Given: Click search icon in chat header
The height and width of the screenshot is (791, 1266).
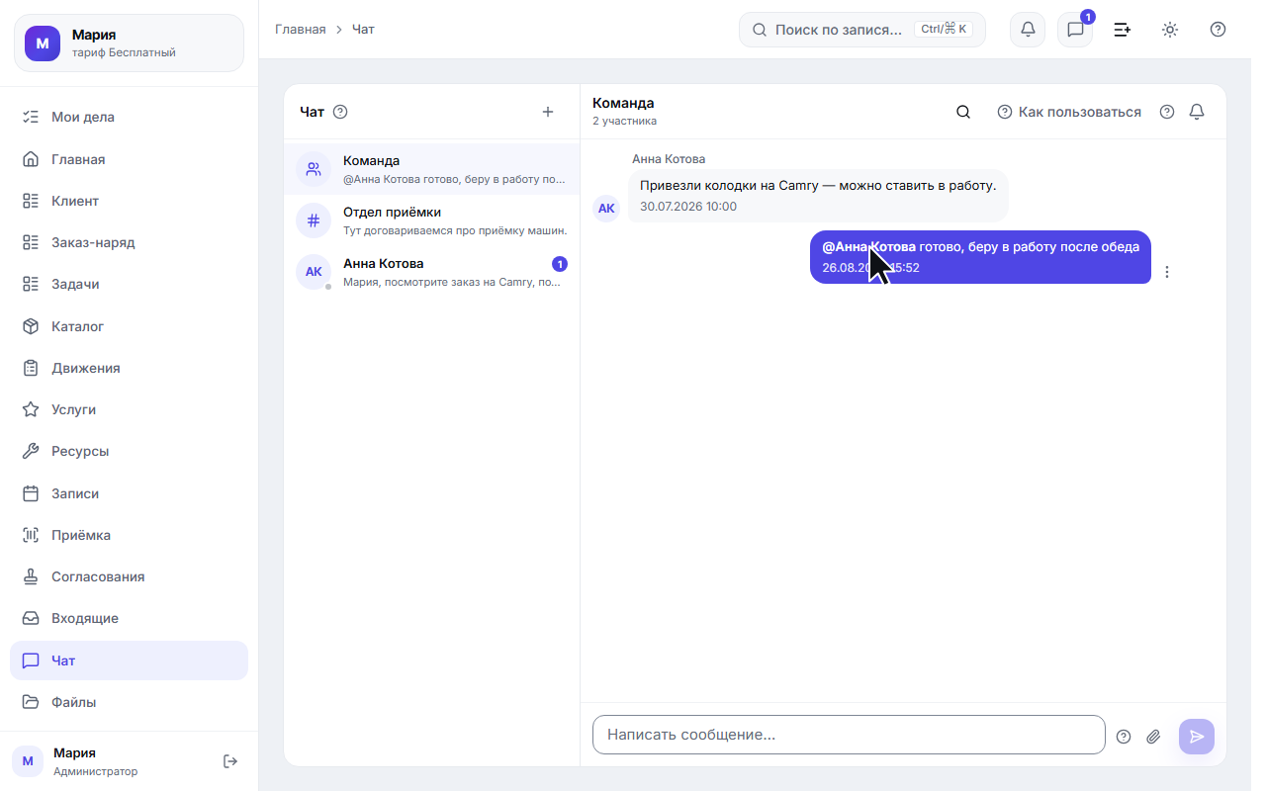Looking at the screenshot, I should click(x=963, y=112).
